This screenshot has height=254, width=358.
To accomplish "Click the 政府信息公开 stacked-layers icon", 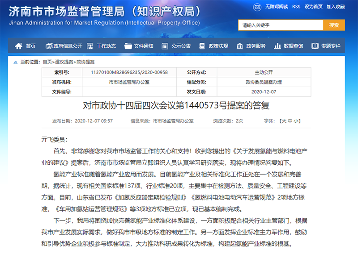I will coord(49,46).
